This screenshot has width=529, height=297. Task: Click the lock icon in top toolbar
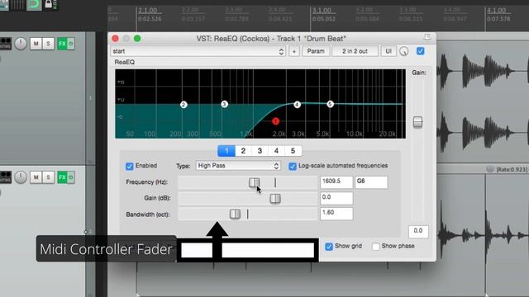pyautogui.click(x=48, y=4)
